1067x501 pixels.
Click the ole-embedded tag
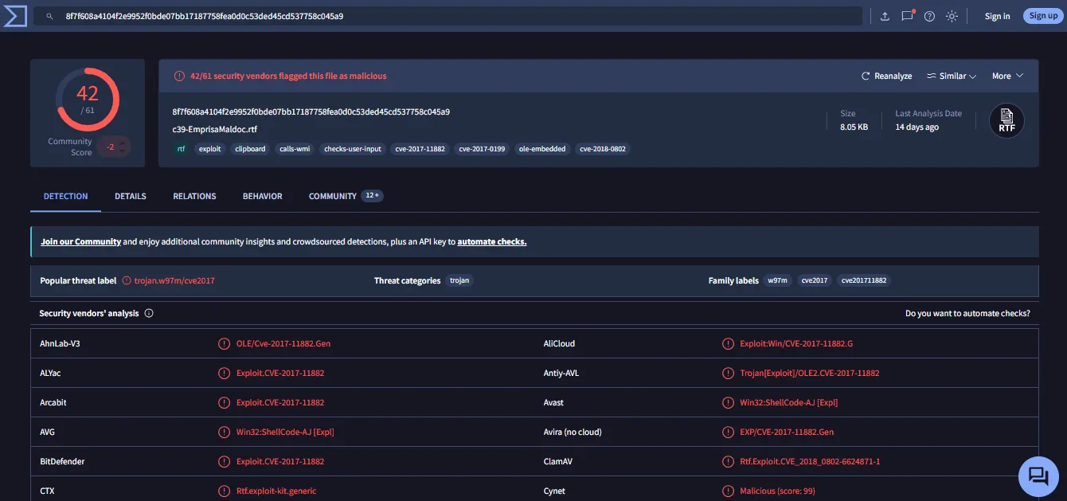pyautogui.click(x=542, y=149)
